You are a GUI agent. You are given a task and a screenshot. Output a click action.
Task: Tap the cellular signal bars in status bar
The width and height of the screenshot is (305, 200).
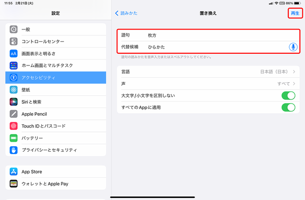tap(271, 4)
